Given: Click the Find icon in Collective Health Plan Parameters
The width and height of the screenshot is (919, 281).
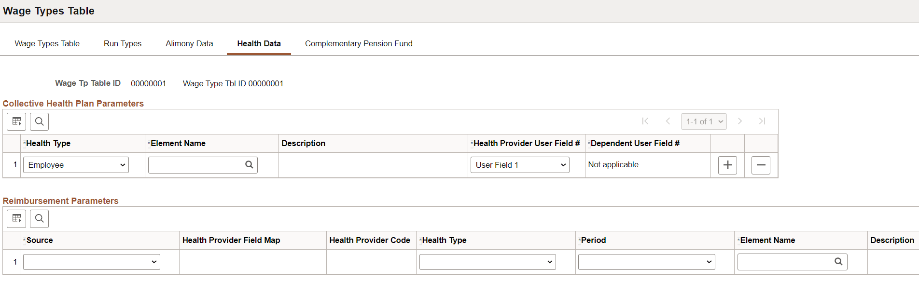Looking at the screenshot, I should [x=39, y=121].
